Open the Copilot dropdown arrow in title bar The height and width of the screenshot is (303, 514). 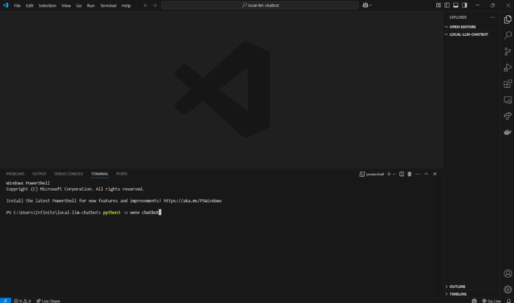coord(371,5)
